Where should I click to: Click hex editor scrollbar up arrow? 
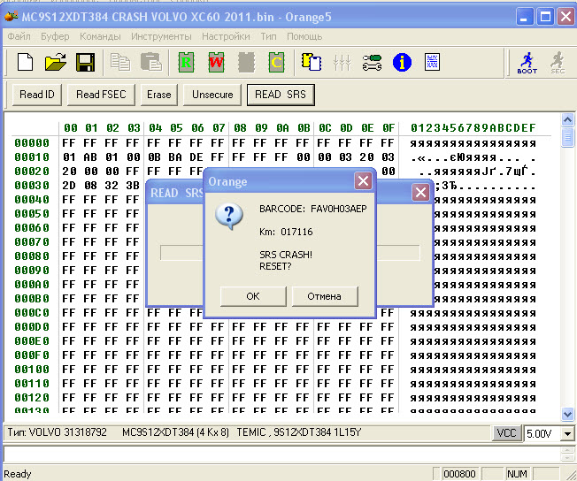tap(567, 119)
